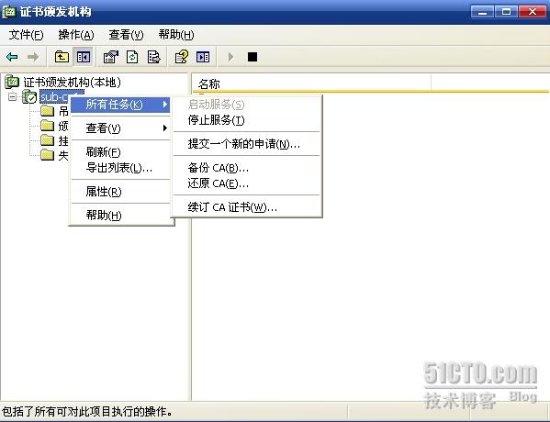
Task: Click the Stop service black square icon
Action: pos(253,57)
